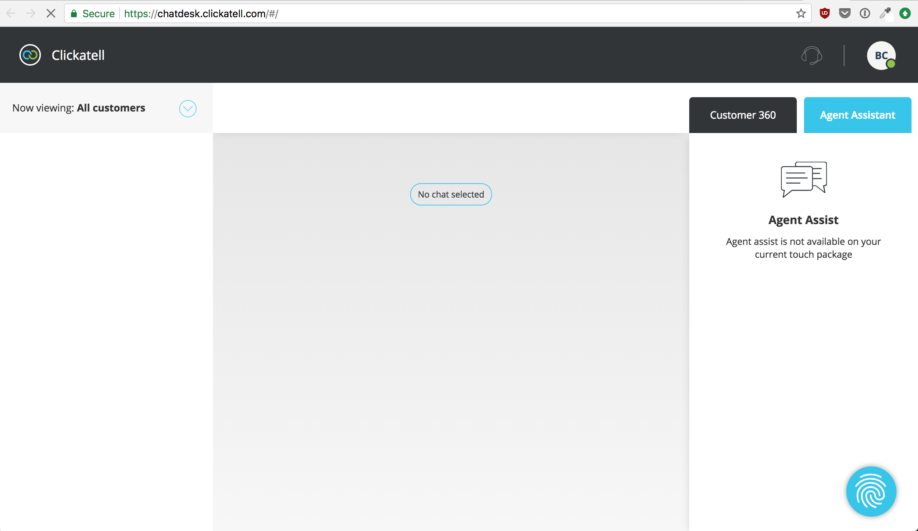This screenshot has height=531, width=918.
Task: Click the green up-arrow extension icon
Action: (905, 14)
